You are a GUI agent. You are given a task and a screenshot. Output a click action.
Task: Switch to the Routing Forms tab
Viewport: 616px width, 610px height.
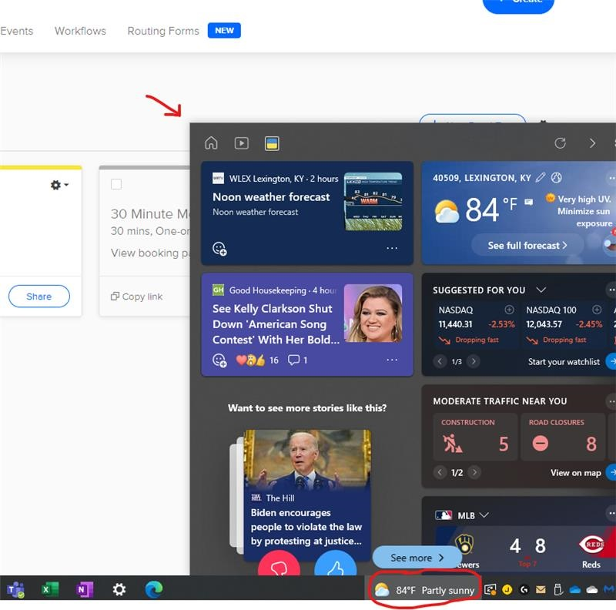tap(163, 31)
